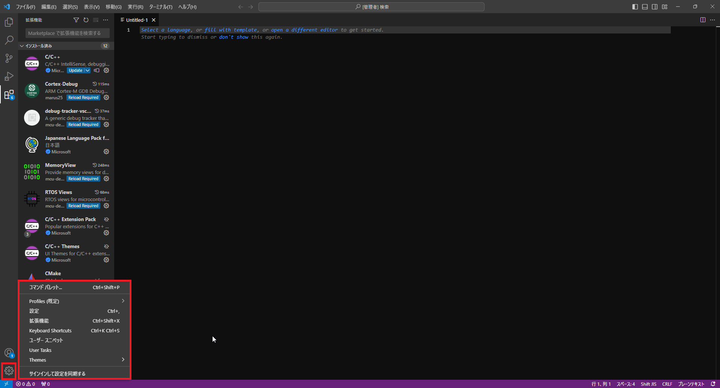Choose User Tasks from the menu

click(75, 350)
